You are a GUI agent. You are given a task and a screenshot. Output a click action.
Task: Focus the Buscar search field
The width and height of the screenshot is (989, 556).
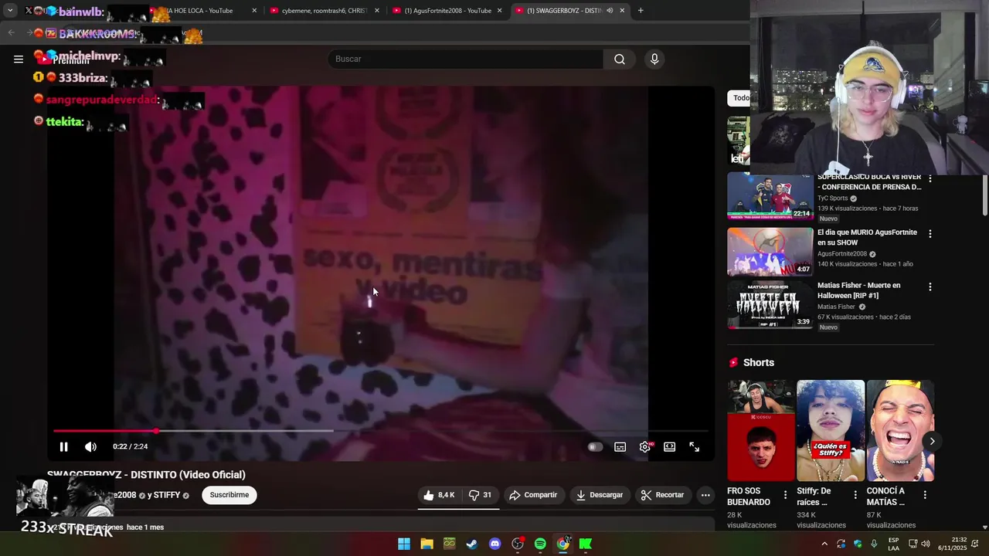tap(466, 59)
